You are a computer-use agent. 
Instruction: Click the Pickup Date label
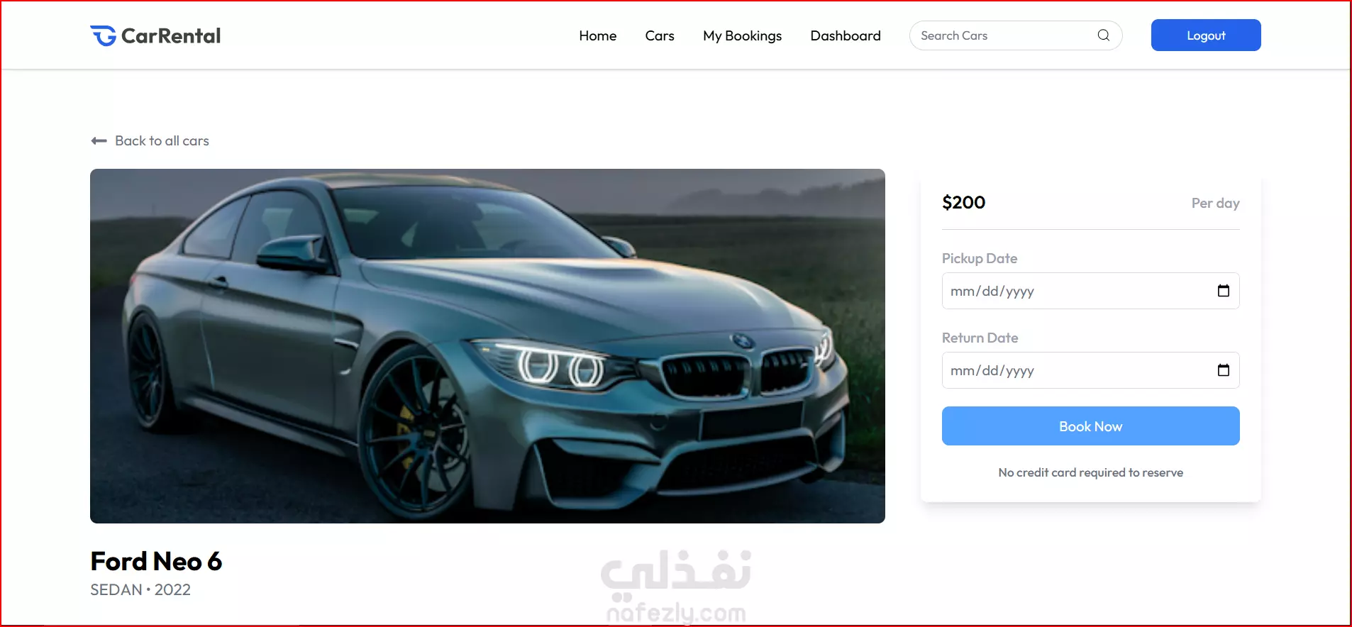tap(980, 258)
